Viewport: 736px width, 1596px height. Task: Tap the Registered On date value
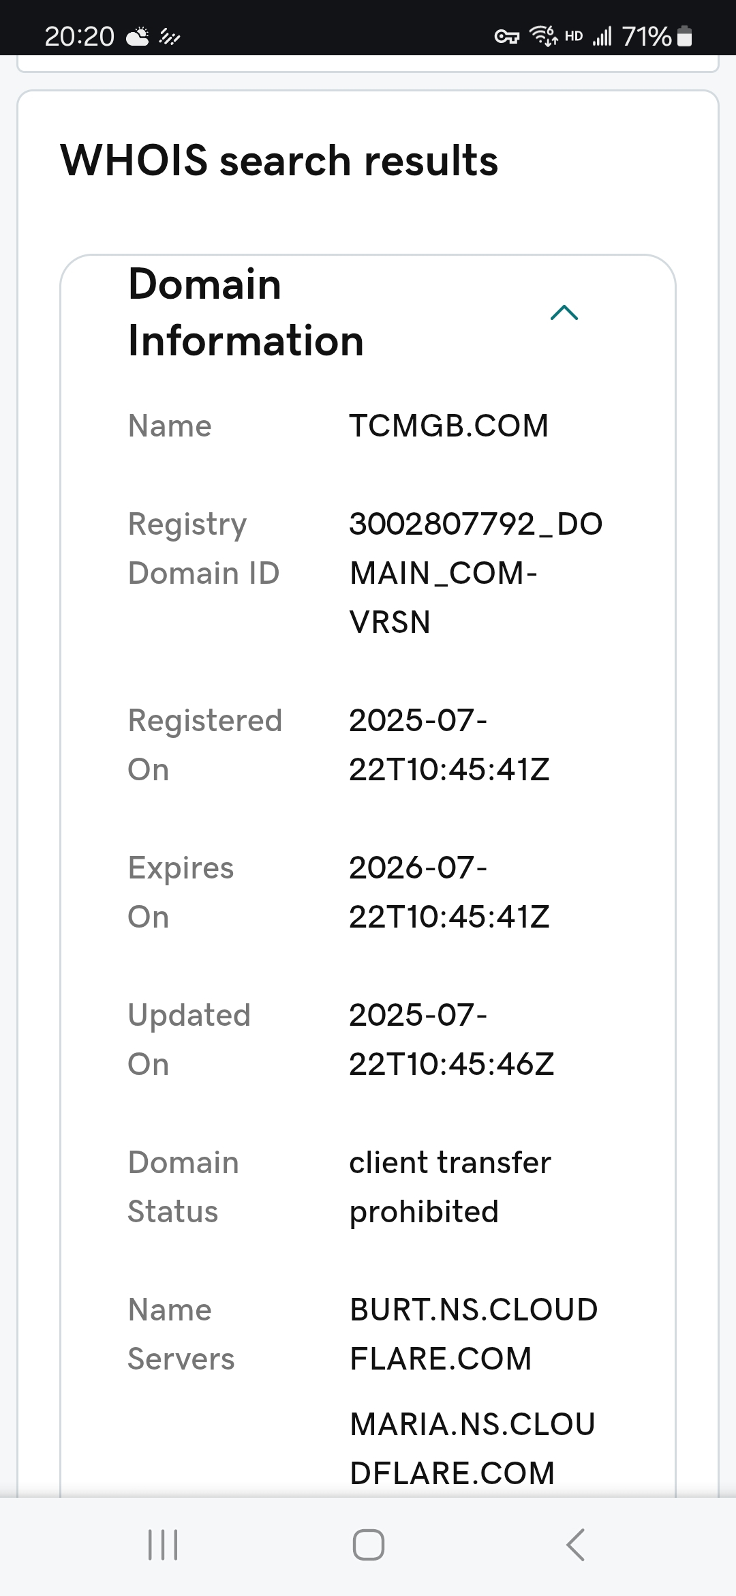(448, 745)
